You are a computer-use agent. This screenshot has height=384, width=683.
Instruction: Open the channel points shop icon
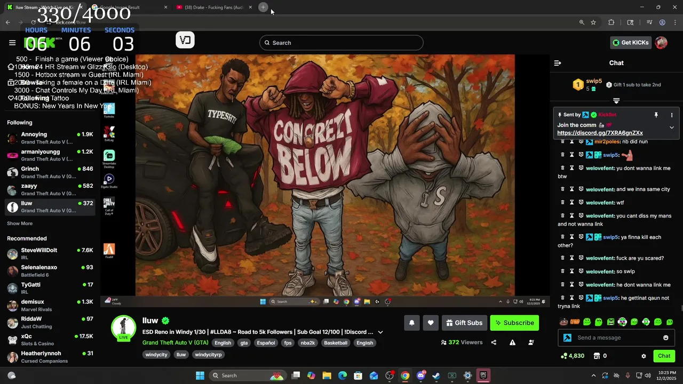coord(597,356)
